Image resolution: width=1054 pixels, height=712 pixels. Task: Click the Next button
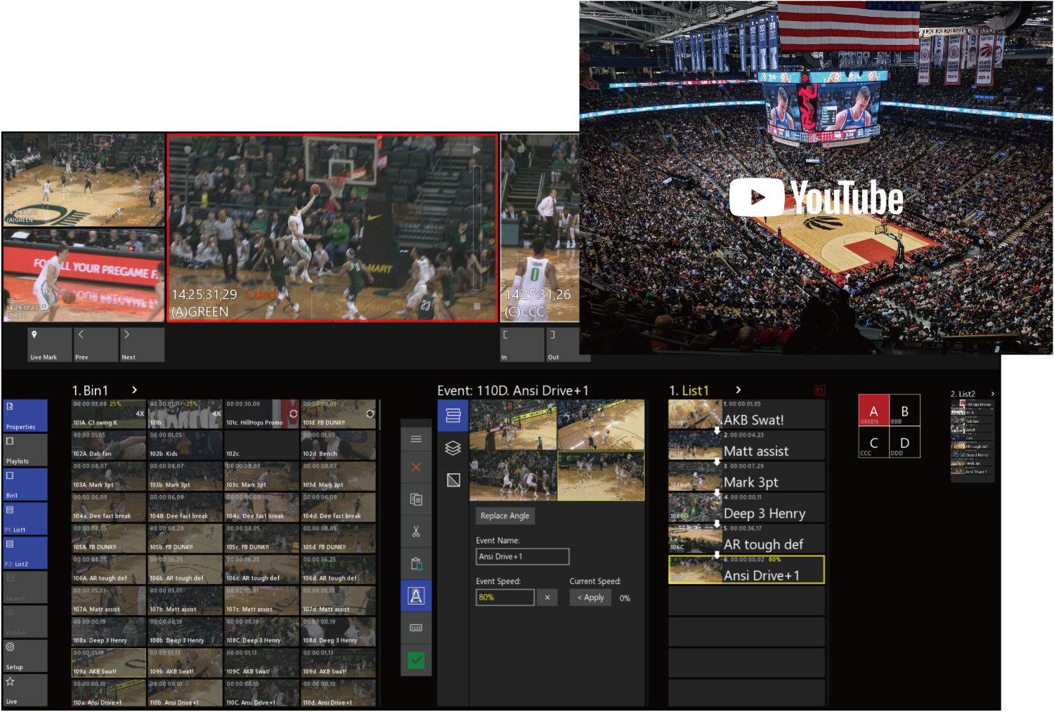(x=143, y=345)
